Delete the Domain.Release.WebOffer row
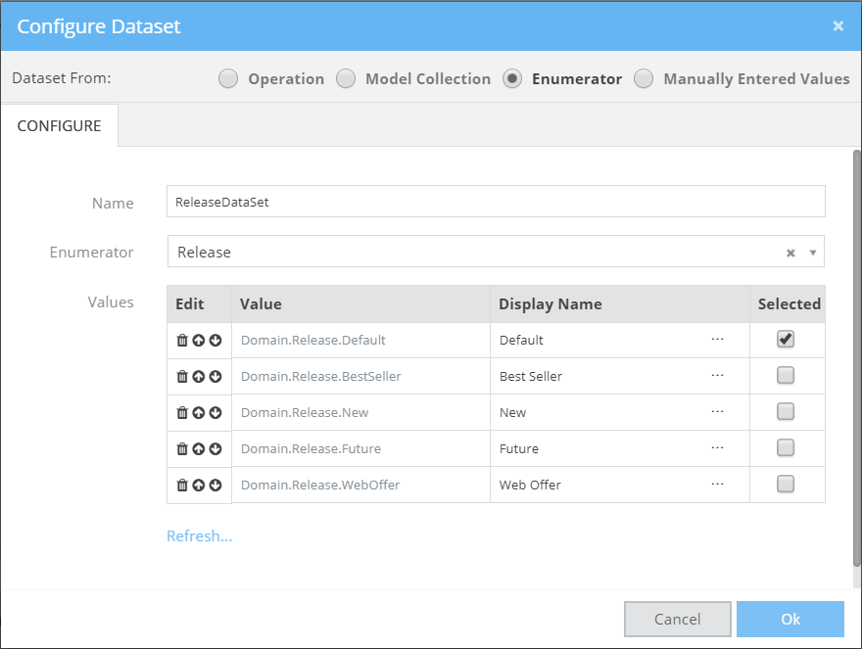This screenshot has width=862, height=649. [183, 485]
